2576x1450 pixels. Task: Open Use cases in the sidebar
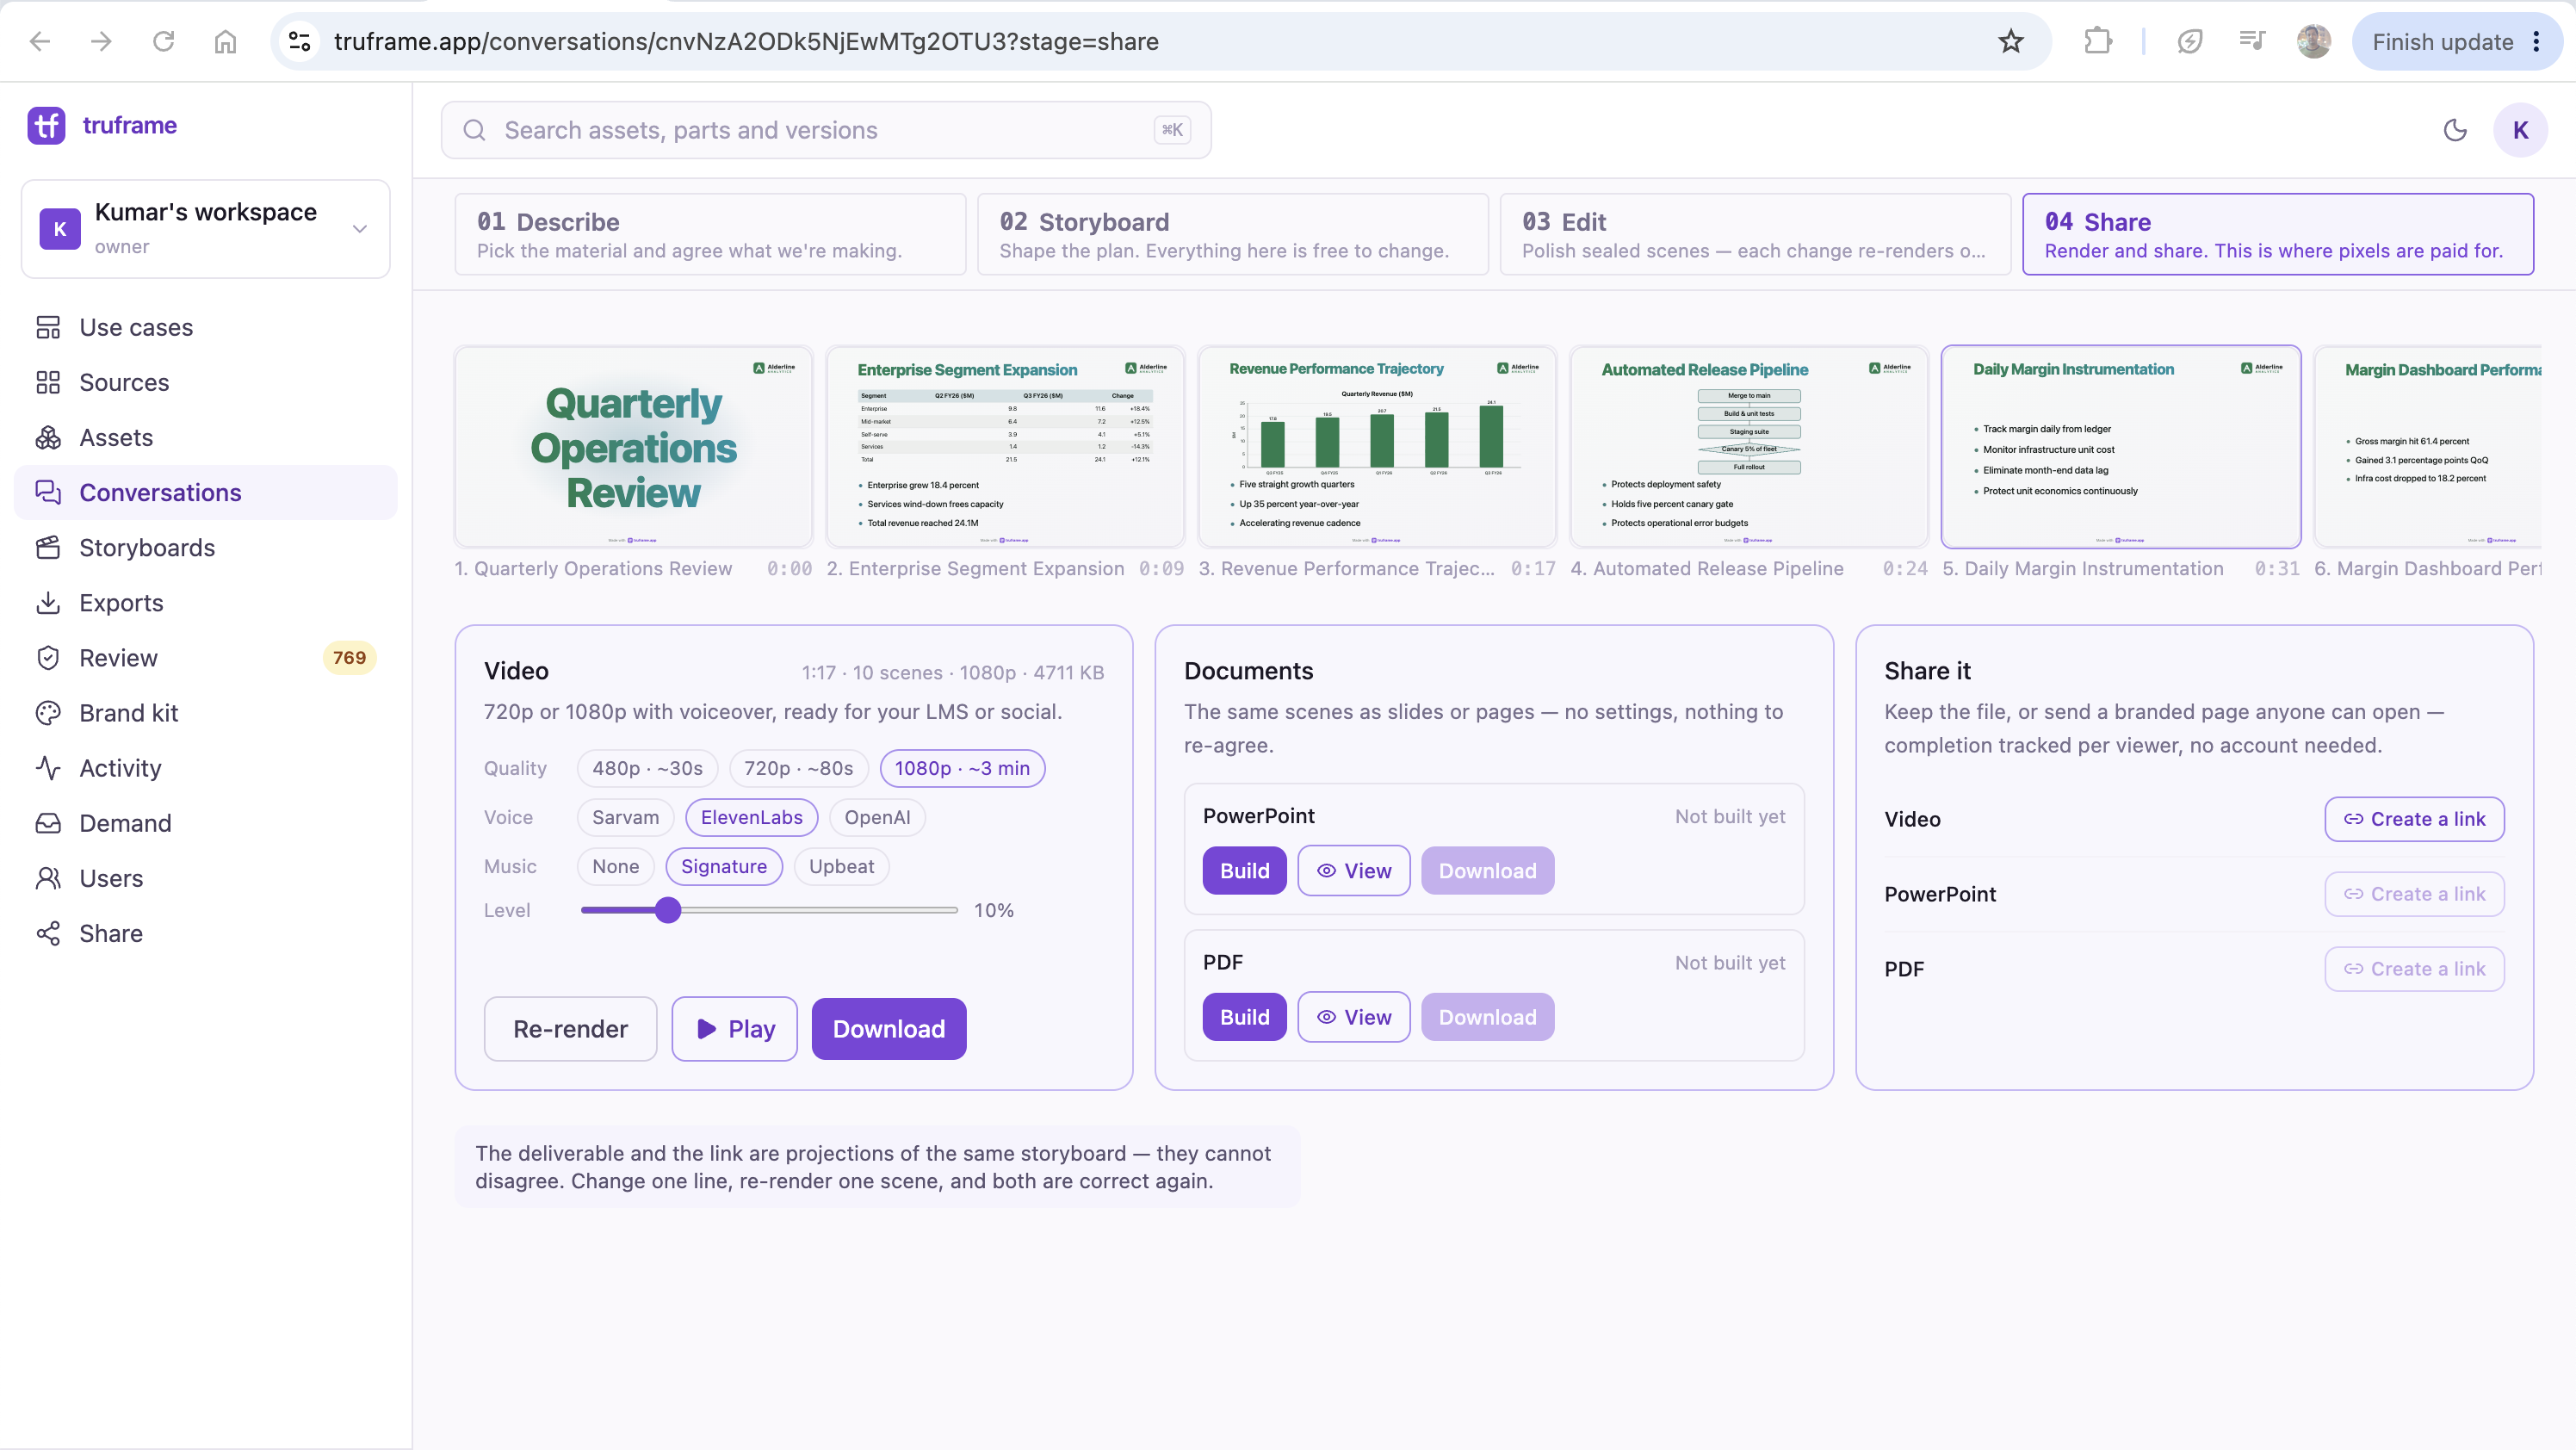click(x=205, y=327)
